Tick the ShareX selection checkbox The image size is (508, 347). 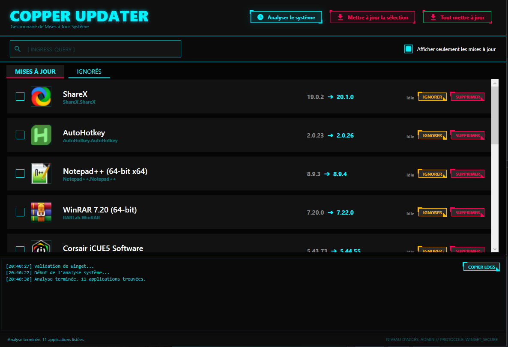click(20, 96)
